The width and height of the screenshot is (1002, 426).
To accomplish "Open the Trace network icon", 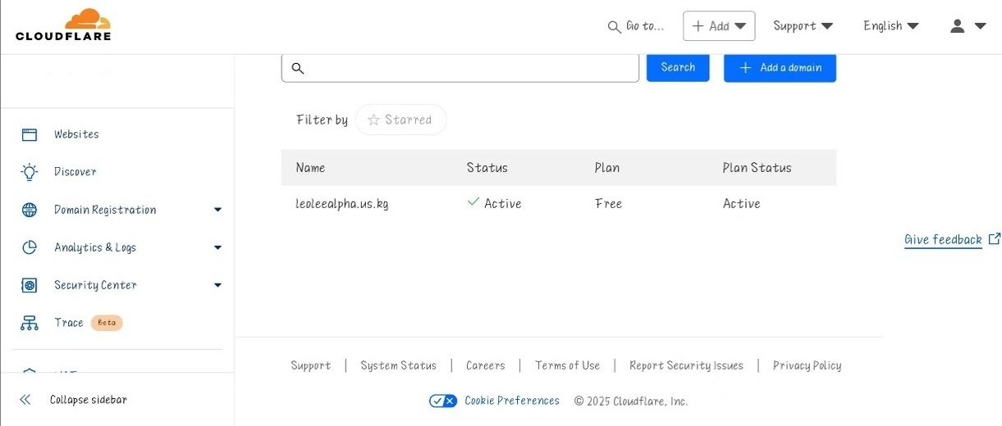I will (30, 323).
